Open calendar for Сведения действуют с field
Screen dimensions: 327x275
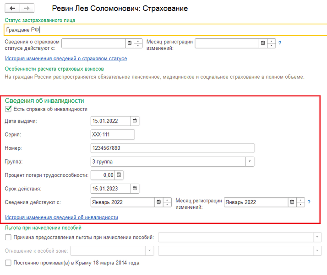coord(159,202)
